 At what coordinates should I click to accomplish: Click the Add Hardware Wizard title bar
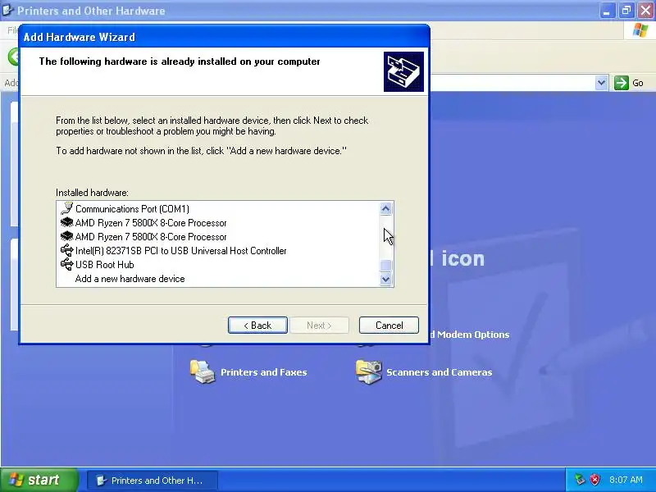224,37
